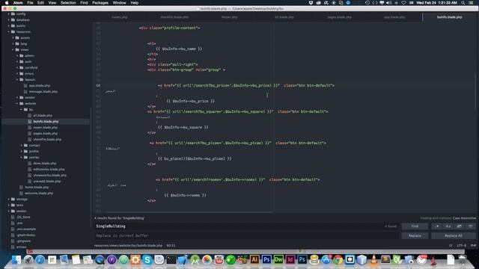The width and height of the screenshot is (479, 269).
Task: Open Photoshop icon next to Illustrator
Action: 266,259
